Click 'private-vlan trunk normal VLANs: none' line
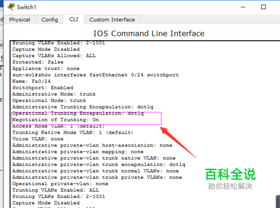The height and width of the screenshot is (208, 280). coord(95,171)
